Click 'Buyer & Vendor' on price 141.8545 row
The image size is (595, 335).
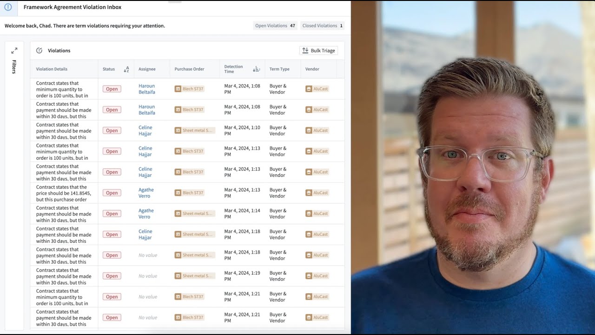point(278,193)
